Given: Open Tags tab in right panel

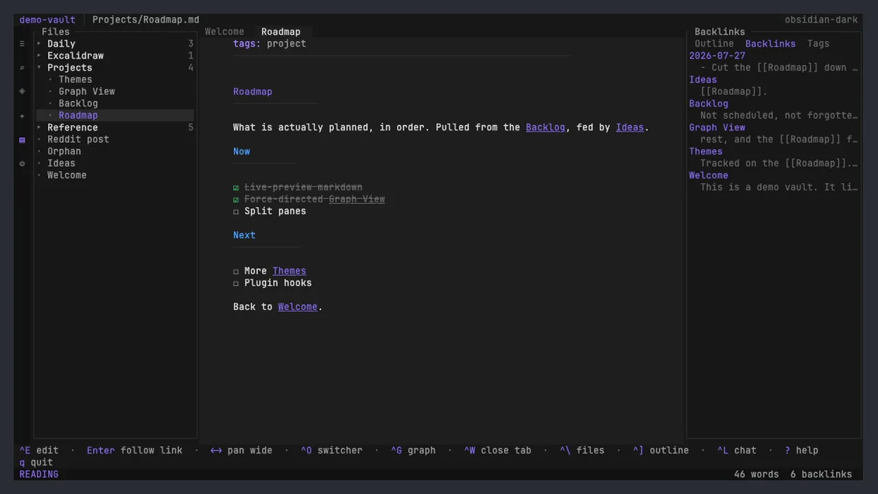Looking at the screenshot, I should coord(818,44).
